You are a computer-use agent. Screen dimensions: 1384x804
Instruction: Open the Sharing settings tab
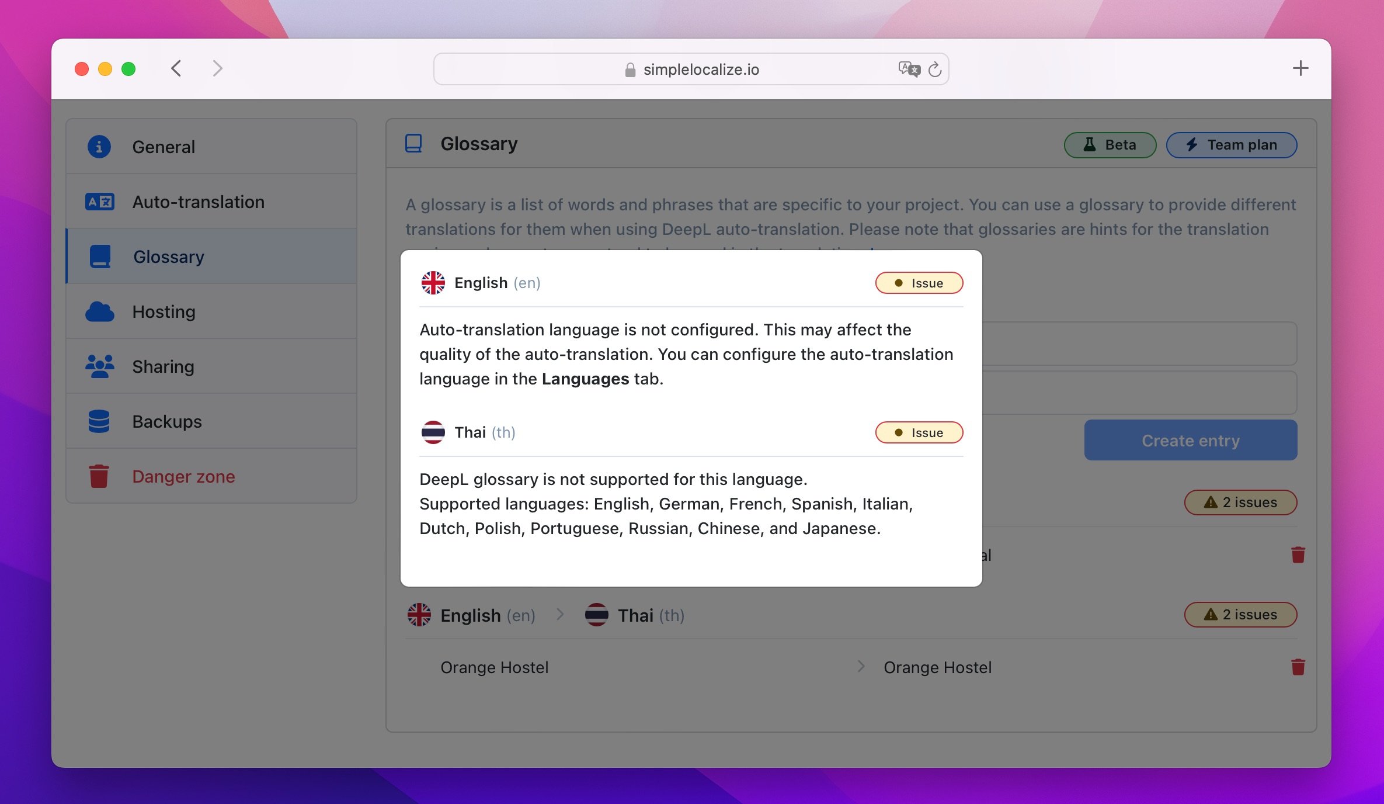pos(211,366)
